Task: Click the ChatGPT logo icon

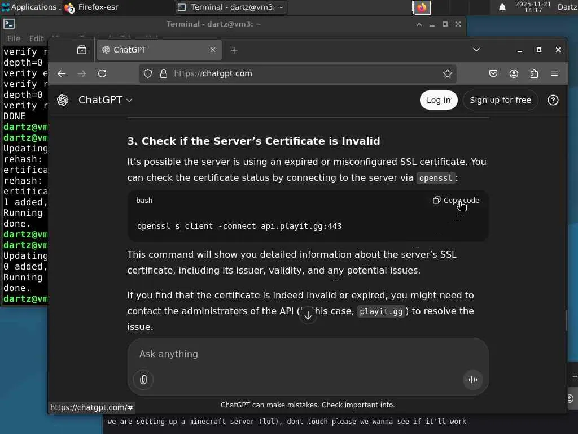Action: (63, 100)
